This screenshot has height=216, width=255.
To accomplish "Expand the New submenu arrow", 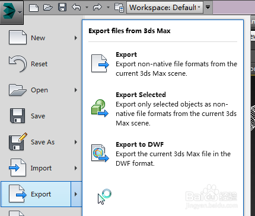I will coord(76,38).
